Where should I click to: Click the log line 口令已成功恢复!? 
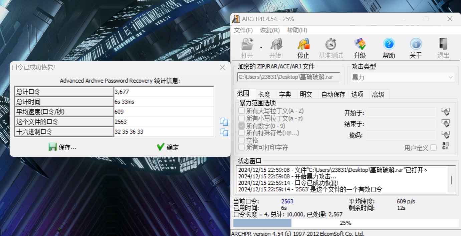(288, 183)
